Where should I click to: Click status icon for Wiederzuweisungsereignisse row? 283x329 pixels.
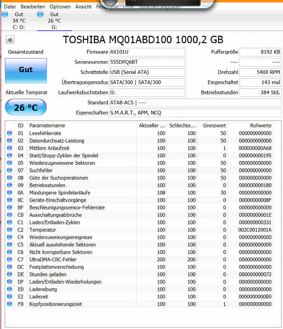point(10,237)
